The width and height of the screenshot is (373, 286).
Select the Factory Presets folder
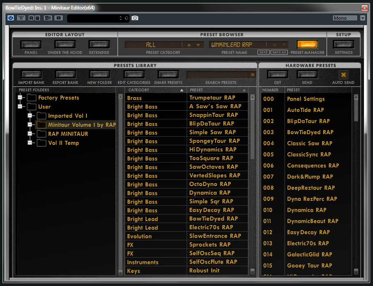[58, 98]
